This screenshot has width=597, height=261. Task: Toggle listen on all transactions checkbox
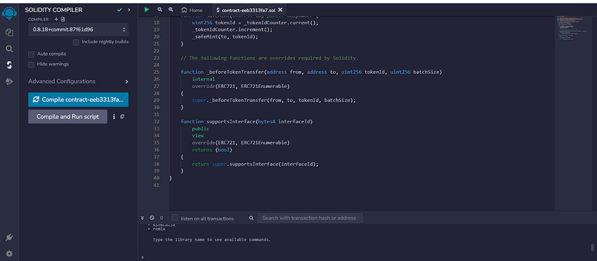[175, 218]
